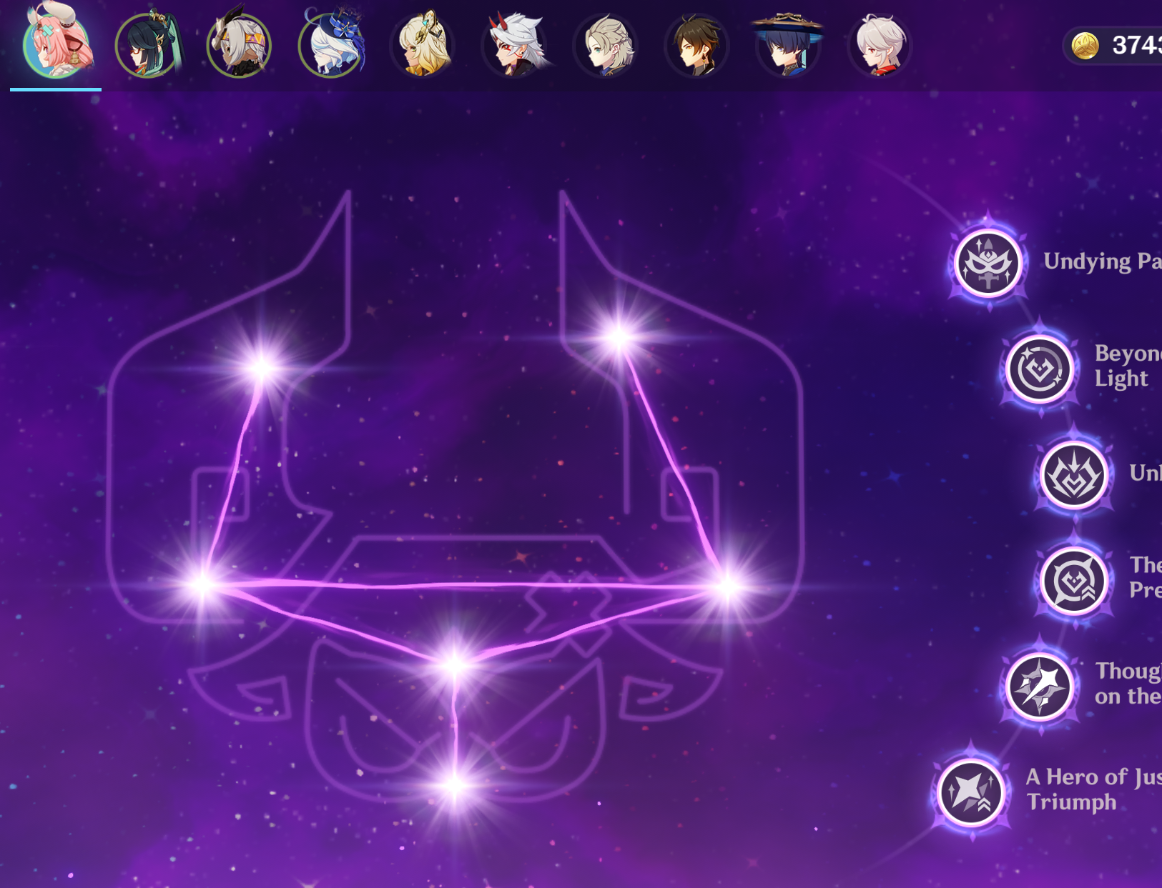Select the blonde-haired character avatar
The height and width of the screenshot is (888, 1162).
[x=422, y=44]
